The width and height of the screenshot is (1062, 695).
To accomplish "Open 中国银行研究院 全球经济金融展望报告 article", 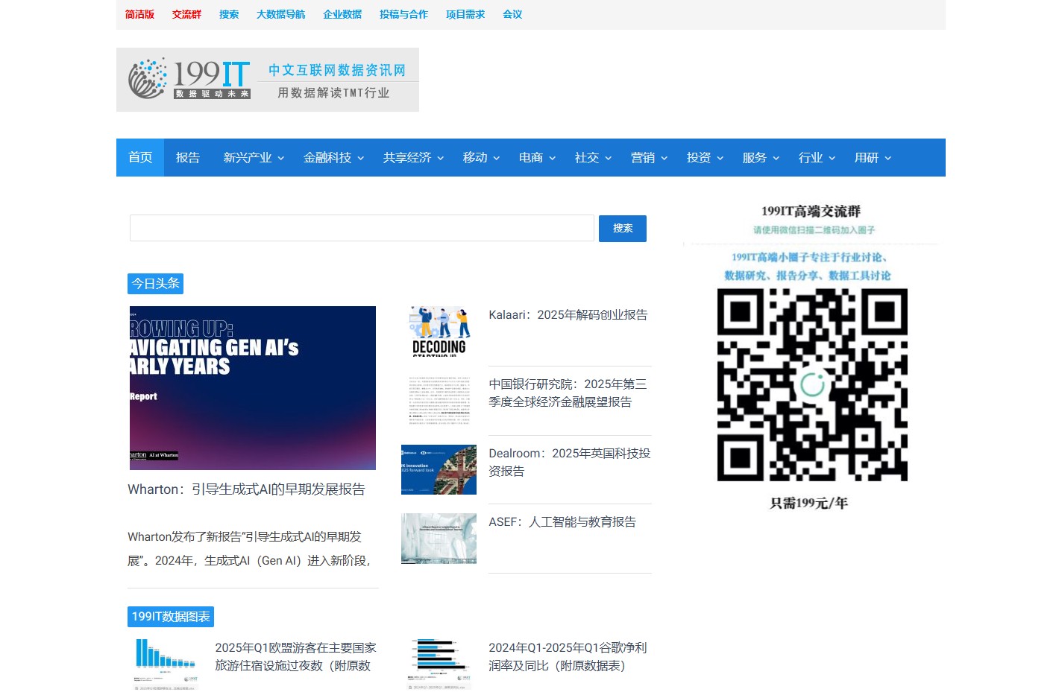I will tap(568, 393).
